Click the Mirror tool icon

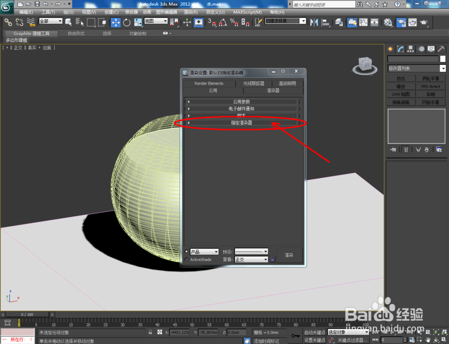pyautogui.click(x=314, y=22)
